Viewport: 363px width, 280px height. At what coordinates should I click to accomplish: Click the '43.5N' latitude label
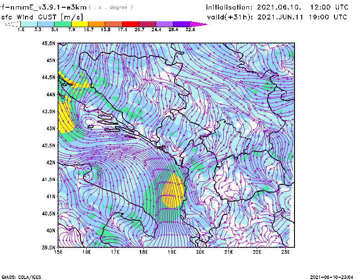tap(49, 111)
